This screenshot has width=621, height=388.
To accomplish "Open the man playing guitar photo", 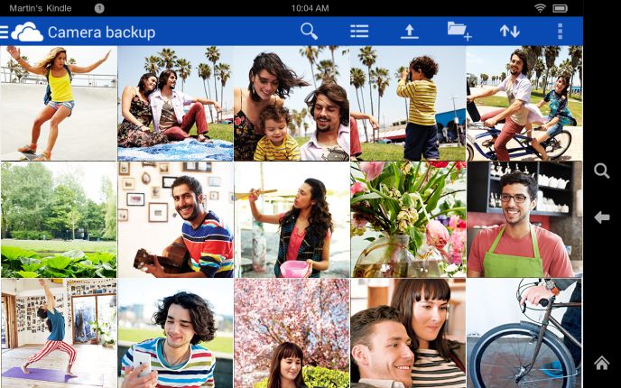I will (x=175, y=219).
